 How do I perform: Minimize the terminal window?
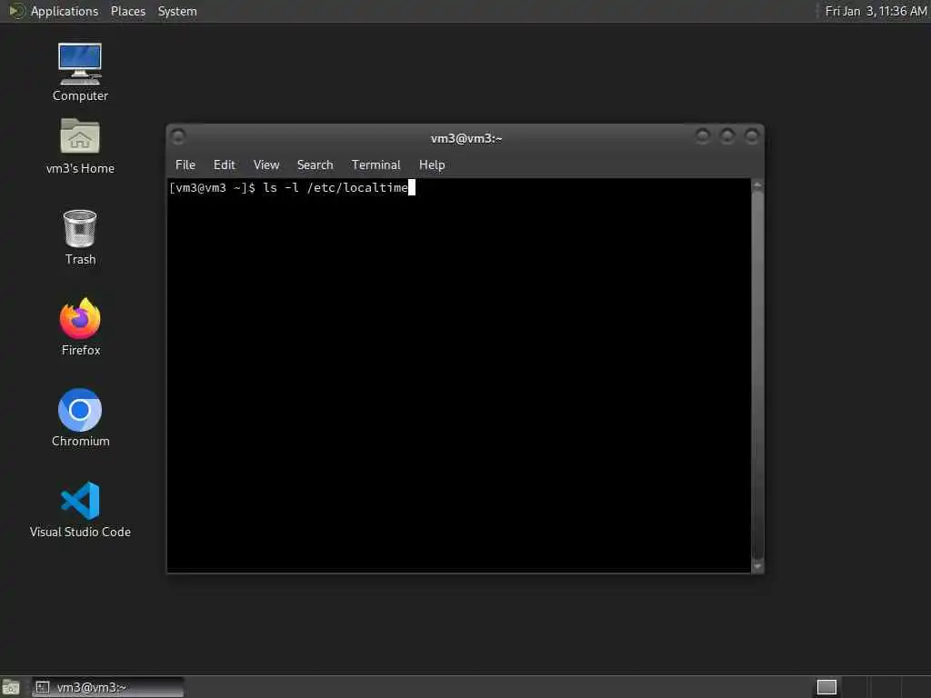tap(703, 136)
